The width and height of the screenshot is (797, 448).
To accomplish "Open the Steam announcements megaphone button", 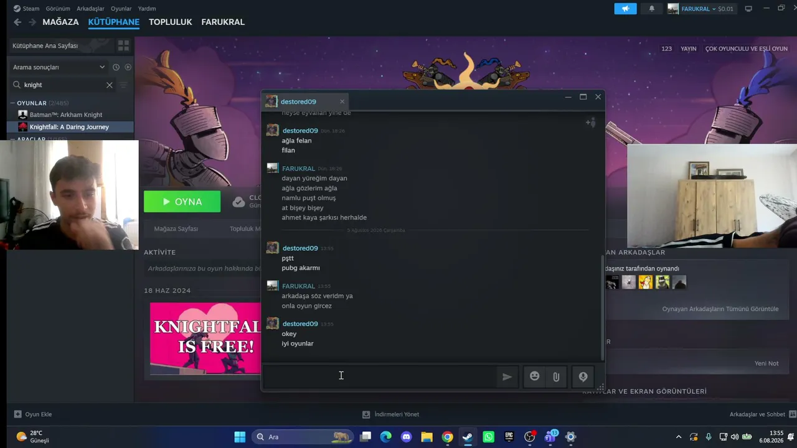I will pyautogui.click(x=625, y=9).
